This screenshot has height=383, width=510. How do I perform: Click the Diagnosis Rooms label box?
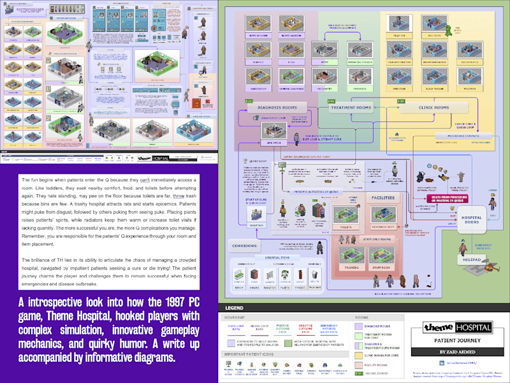point(277,107)
